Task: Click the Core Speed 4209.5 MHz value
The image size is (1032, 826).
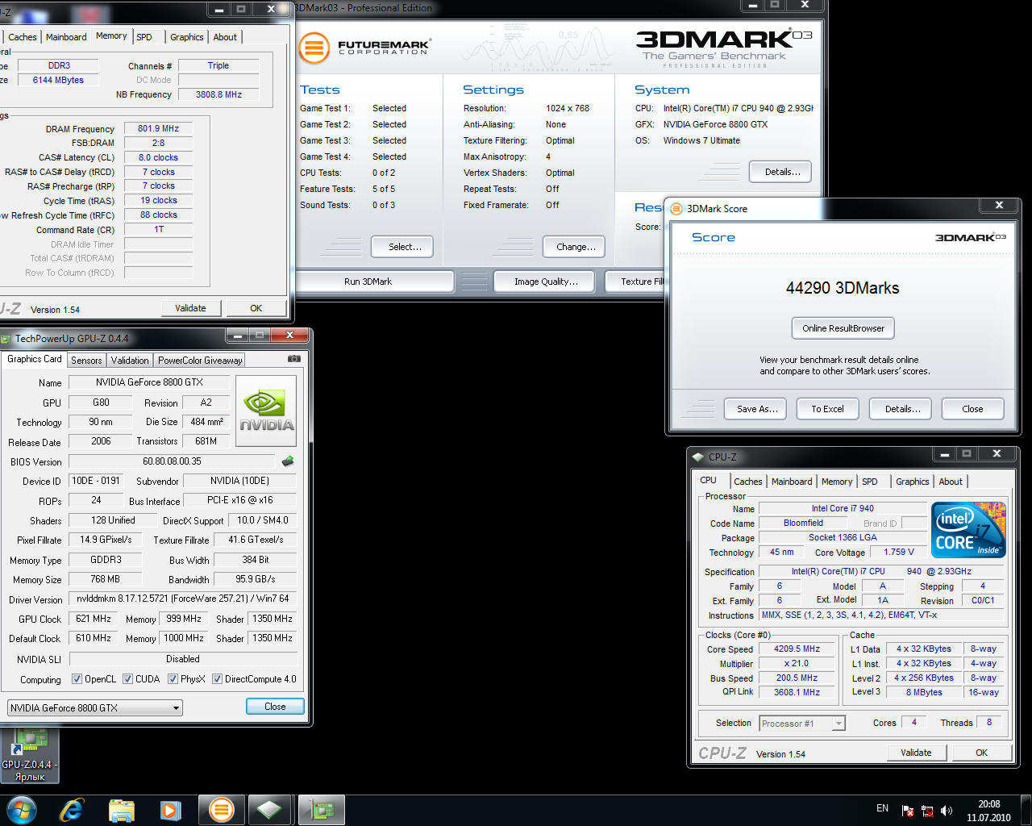Action: tap(797, 649)
